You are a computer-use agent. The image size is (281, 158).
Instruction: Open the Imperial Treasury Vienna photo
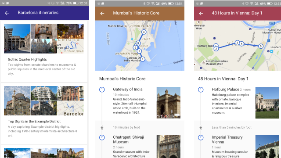[267, 146]
